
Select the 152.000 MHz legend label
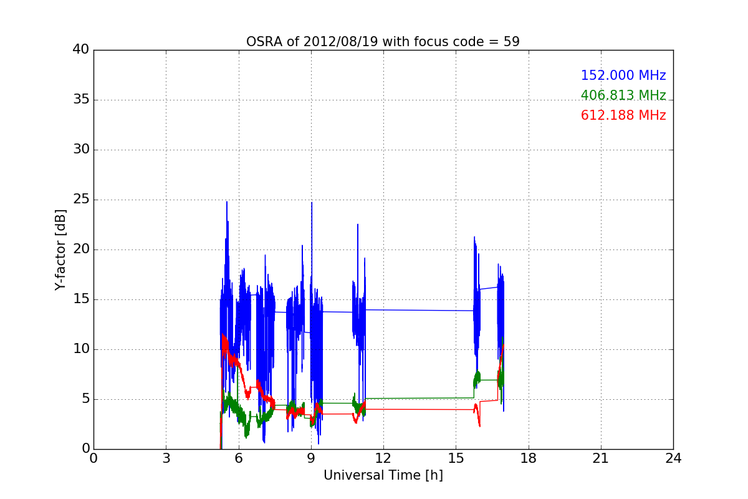coord(623,75)
